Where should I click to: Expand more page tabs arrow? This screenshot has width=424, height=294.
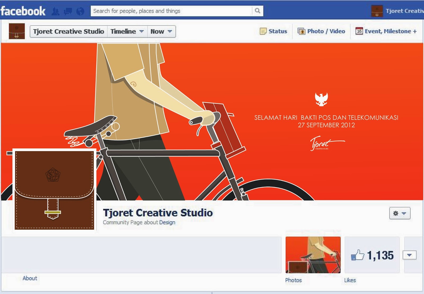[409, 255]
